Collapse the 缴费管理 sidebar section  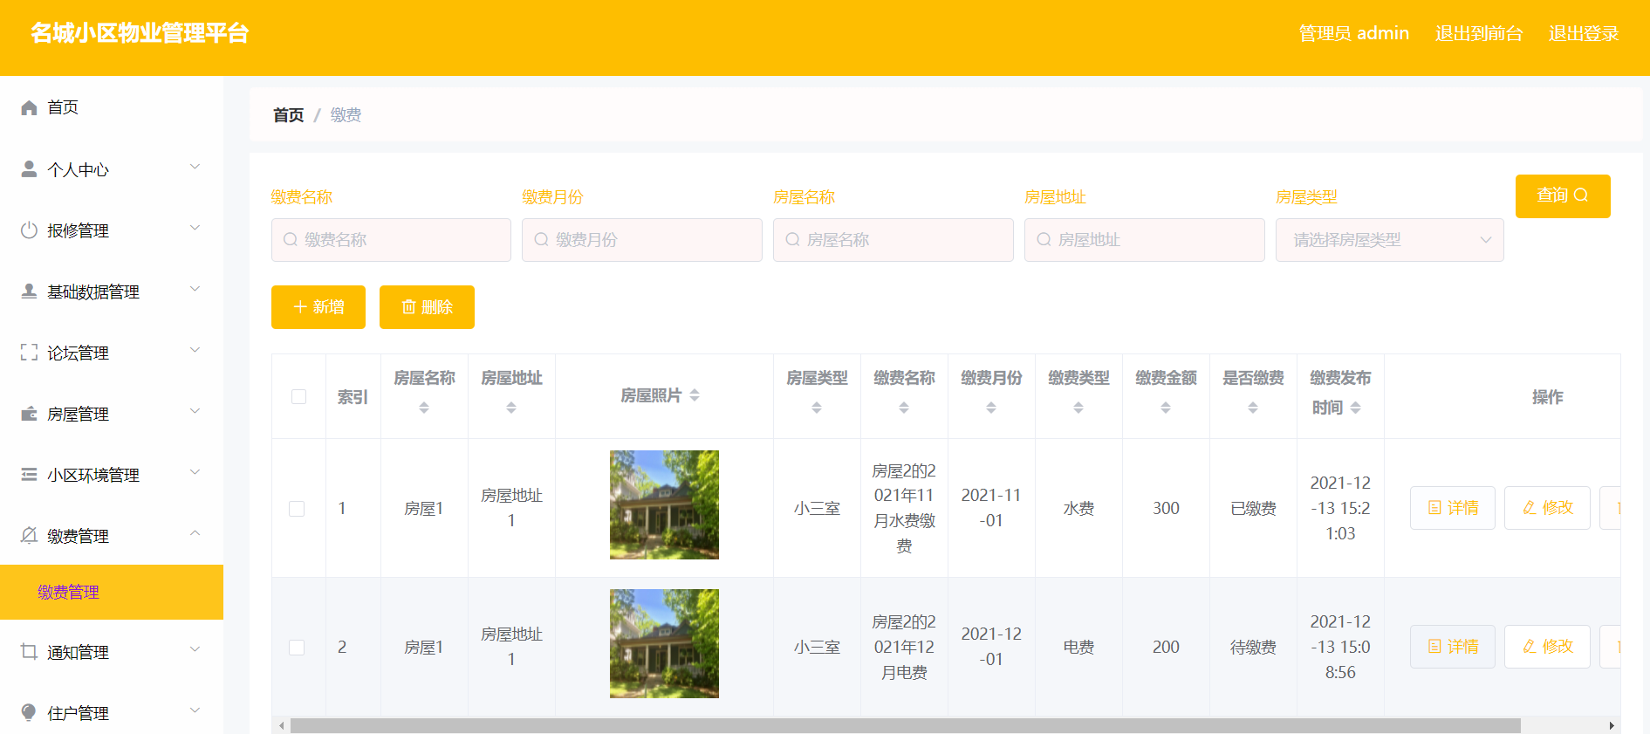[x=112, y=535]
